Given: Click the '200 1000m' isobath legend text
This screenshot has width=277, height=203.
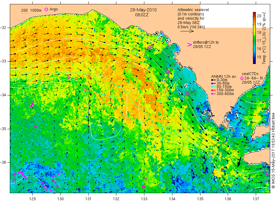Looking at the screenshot, I should tap(31, 10).
